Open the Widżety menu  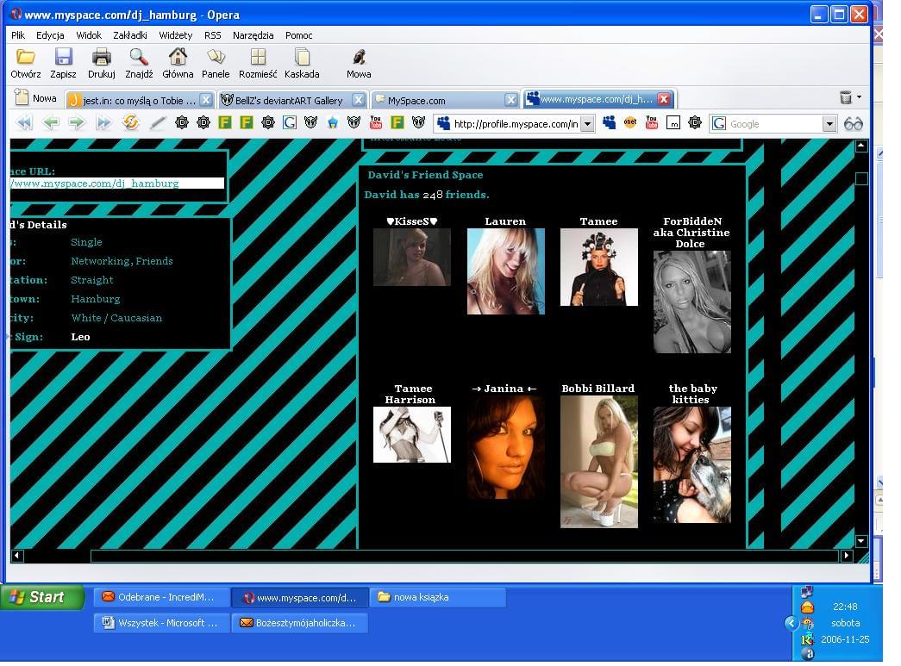175,35
